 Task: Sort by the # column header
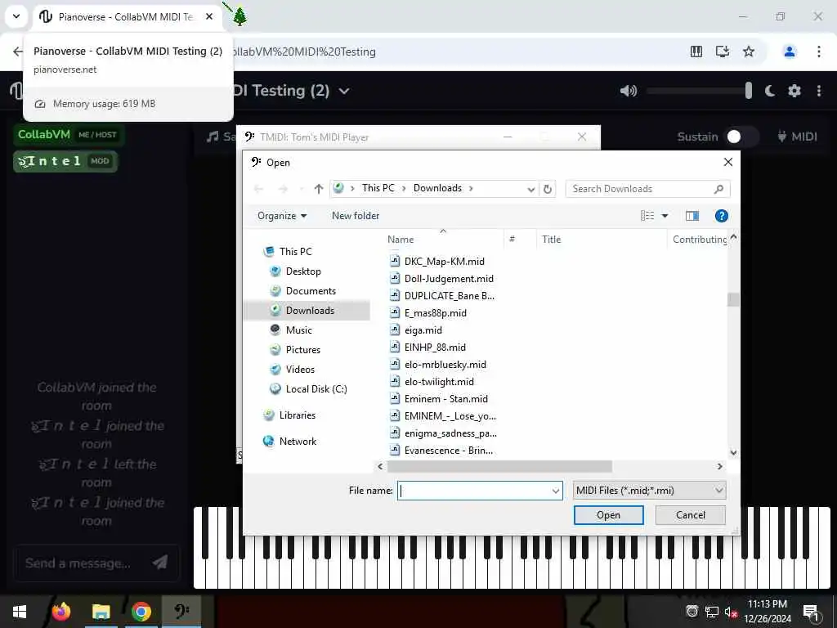coord(520,240)
